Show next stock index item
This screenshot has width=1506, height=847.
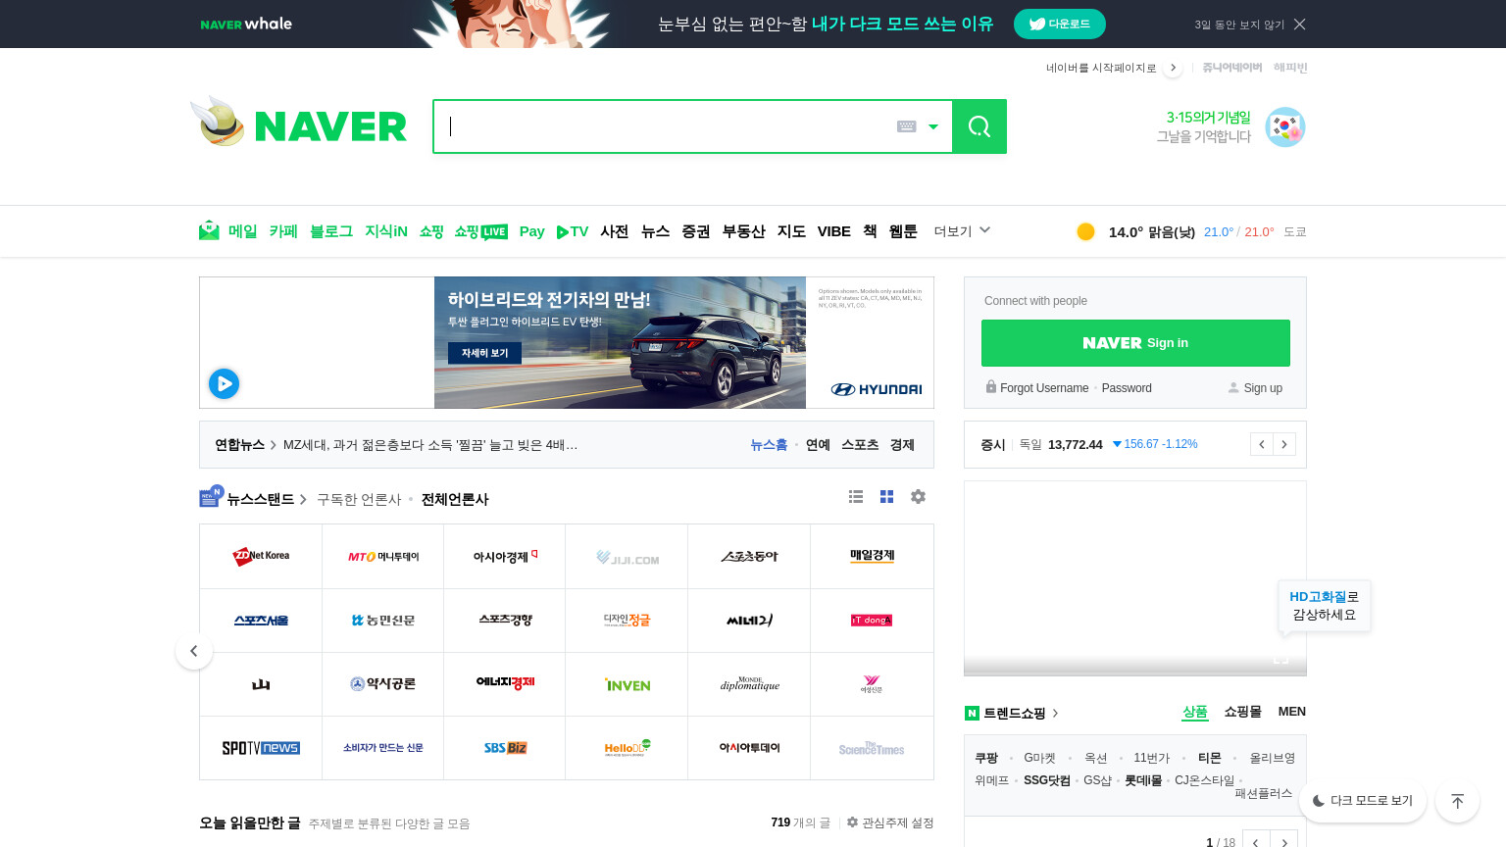1284,444
